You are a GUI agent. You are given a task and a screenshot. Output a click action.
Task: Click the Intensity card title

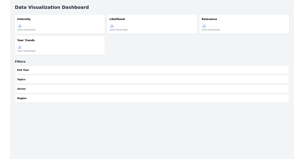pyautogui.click(x=24, y=19)
